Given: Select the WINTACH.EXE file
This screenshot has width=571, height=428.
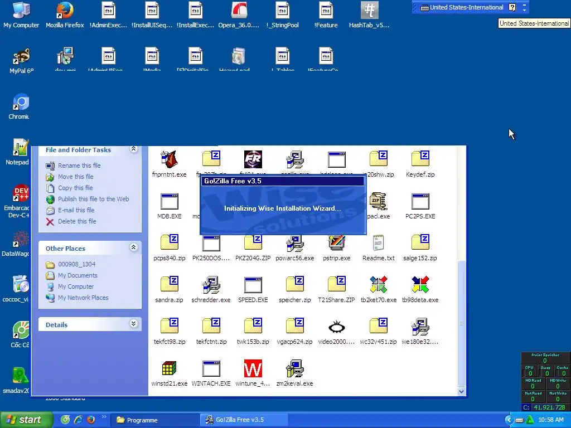Looking at the screenshot, I should pos(211,369).
